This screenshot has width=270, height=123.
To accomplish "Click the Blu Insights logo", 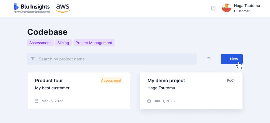I will pyautogui.click(x=32, y=8).
